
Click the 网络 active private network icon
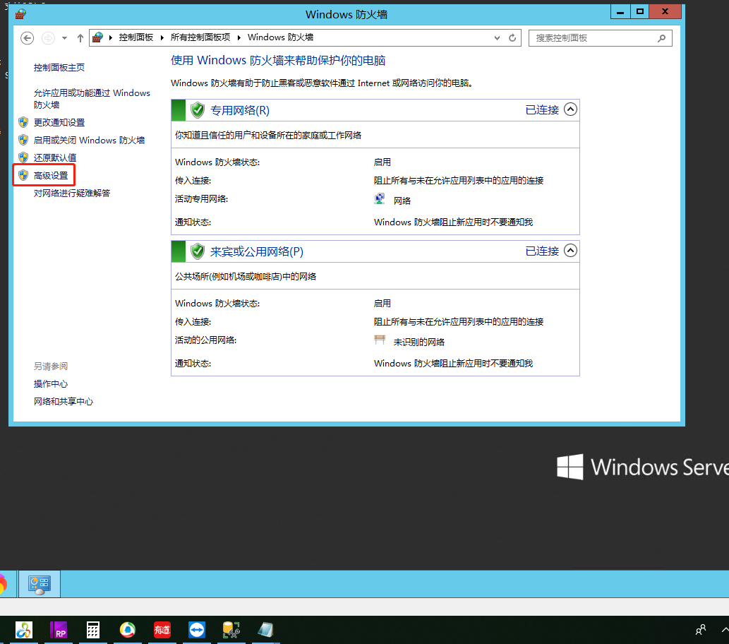380,199
